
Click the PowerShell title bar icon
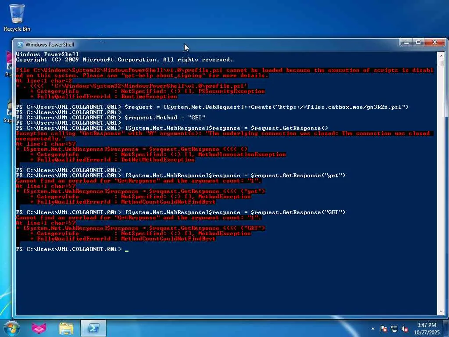coord(20,45)
